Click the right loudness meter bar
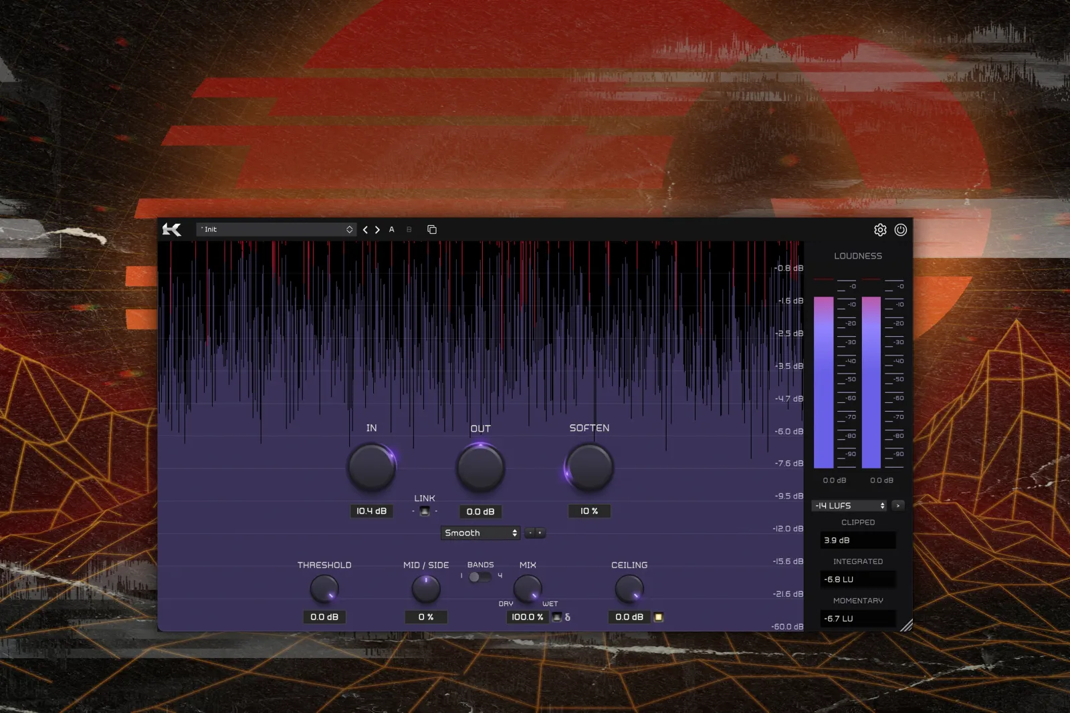The height and width of the screenshot is (713, 1070). pos(871,382)
